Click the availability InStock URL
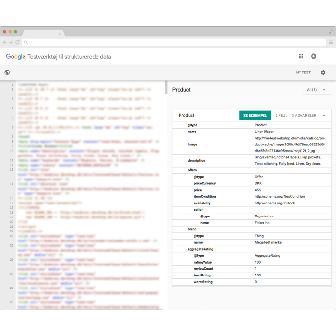The height and width of the screenshot is (336, 336). point(275,203)
